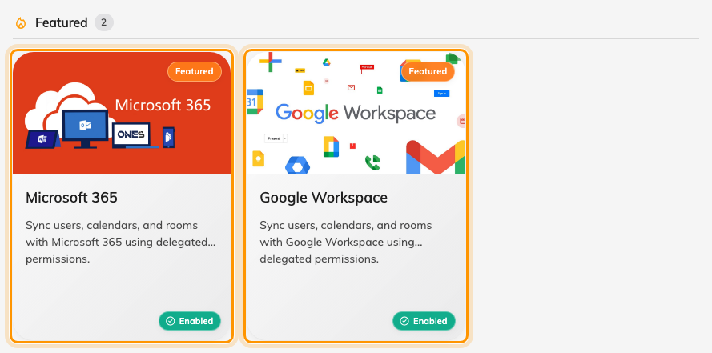The image size is (712, 353).
Task: Click the Enabled badge on Microsoft 365 card
Action: (x=190, y=321)
